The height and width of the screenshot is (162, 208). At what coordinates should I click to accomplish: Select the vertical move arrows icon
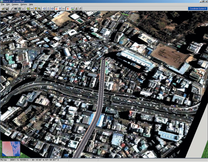[48, 9]
